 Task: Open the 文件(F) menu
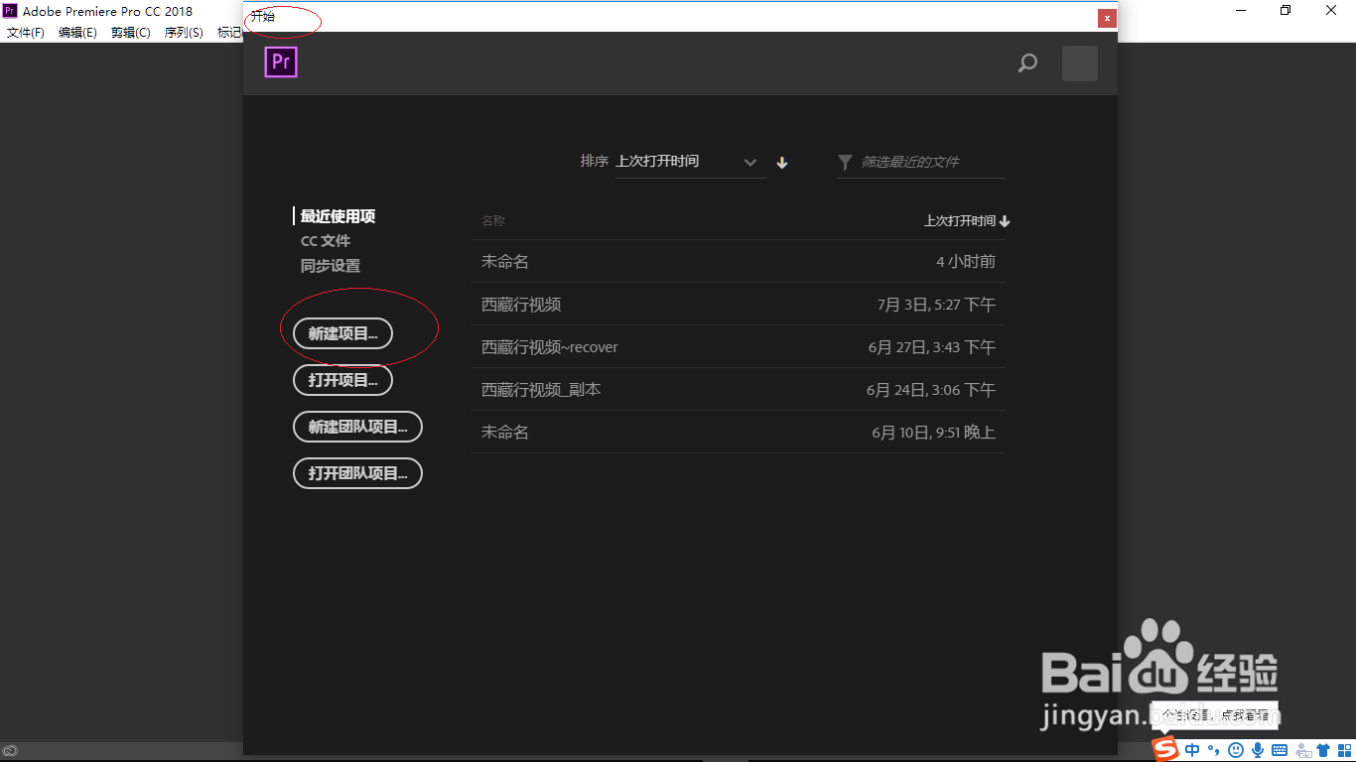[x=25, y=32]
